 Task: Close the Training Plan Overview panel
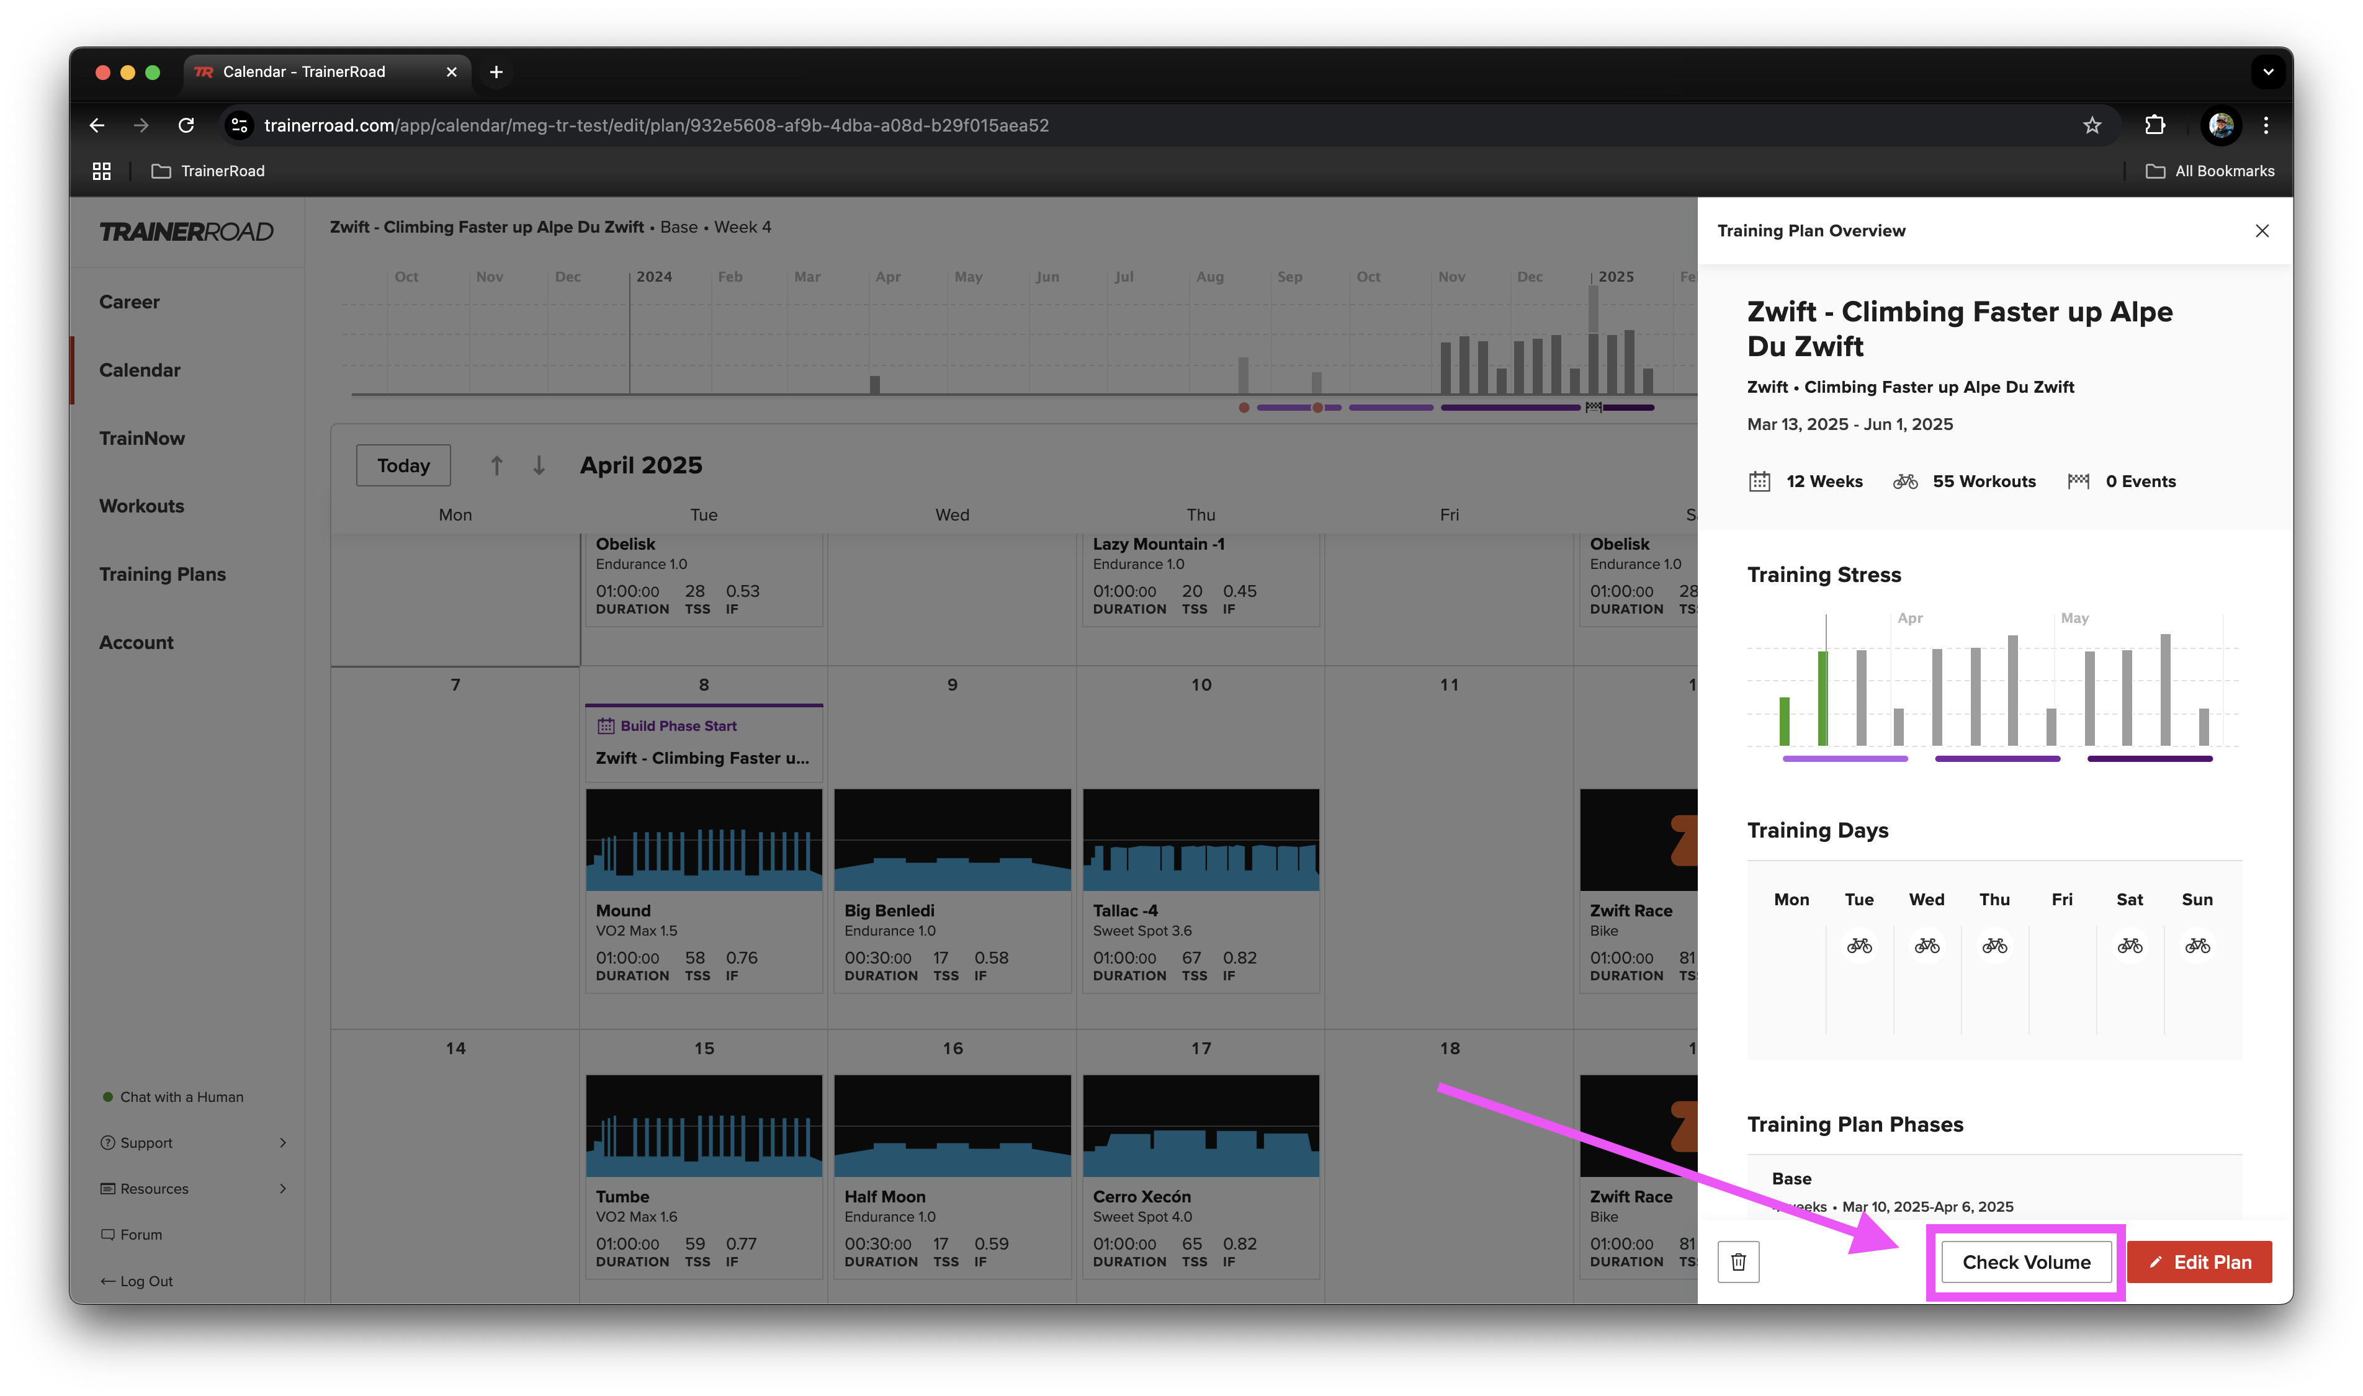pyautogui.click(x=2262, y=230)
